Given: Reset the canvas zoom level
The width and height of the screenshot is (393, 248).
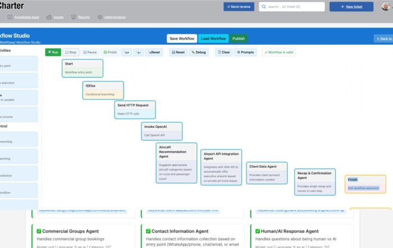Looking at the screenshot, I should coord(154,52).
